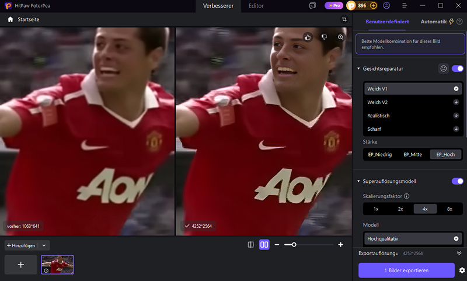This screenshot has width=467, height=281.
Task: Download the Weich V2 model
Action: click(x=456, y=102)
